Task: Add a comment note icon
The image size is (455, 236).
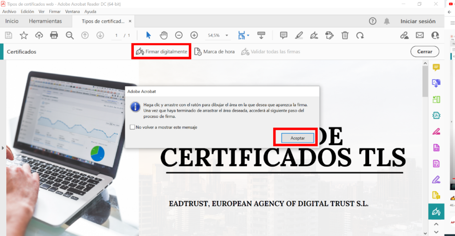Action: [283, 36]
